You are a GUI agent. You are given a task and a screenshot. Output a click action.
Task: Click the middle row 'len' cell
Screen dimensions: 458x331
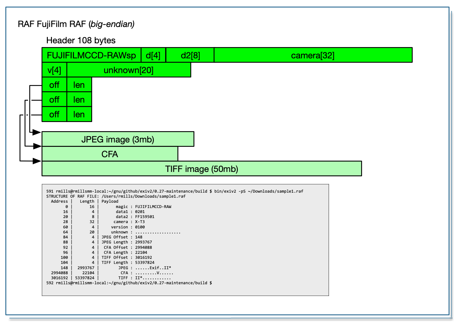click(79, 99)
